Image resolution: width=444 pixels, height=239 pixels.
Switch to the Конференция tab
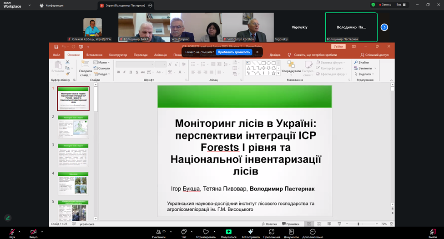[x=51, y=5]
